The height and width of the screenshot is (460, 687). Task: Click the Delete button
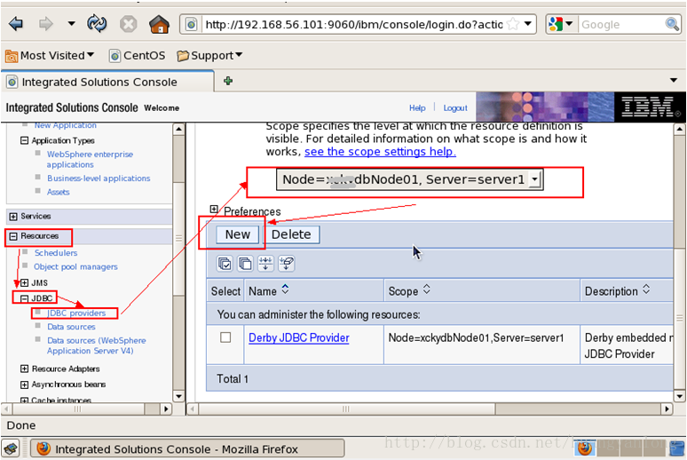291,234
